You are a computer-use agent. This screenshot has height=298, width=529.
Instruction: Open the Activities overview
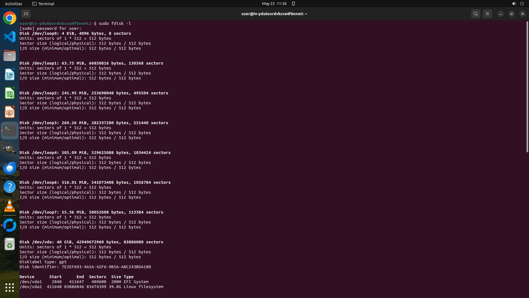pos(14,4)
